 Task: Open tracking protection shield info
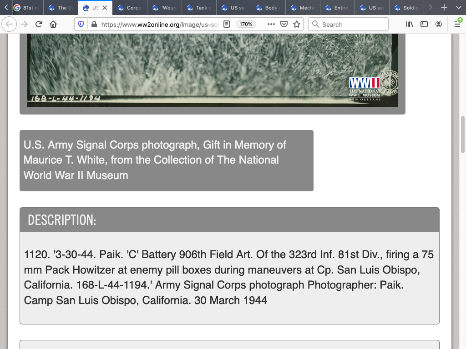coord(81,25)
